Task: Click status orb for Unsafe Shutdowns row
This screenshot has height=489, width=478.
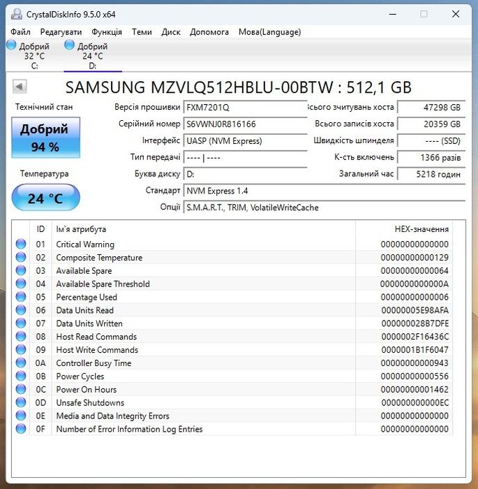Action: pos(21,402)
